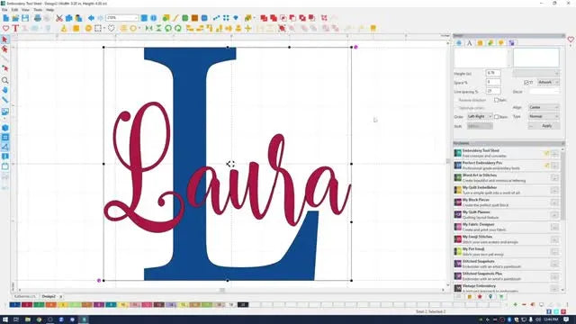Click the Paste icon
The height and width of the screenshot is (324, 576).
click(x=78, y=18)
